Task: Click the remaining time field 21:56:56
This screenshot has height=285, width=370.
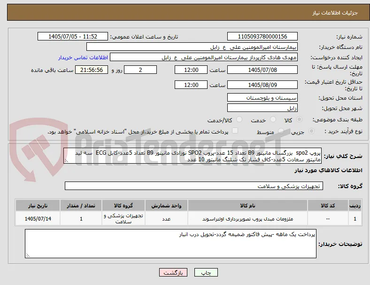Action: (92, 70)
